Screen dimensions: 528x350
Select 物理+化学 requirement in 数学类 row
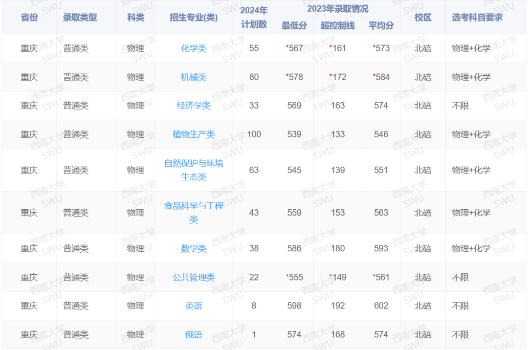(471, 248)
